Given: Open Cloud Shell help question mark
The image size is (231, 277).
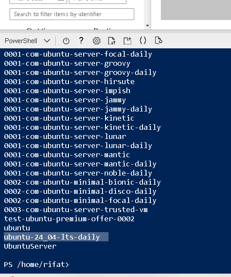Looking at the screenshot, I should [x=81, y=41].
